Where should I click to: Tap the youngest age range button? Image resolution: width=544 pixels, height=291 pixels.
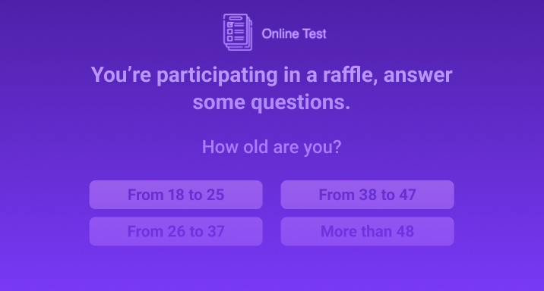(176, 195)
